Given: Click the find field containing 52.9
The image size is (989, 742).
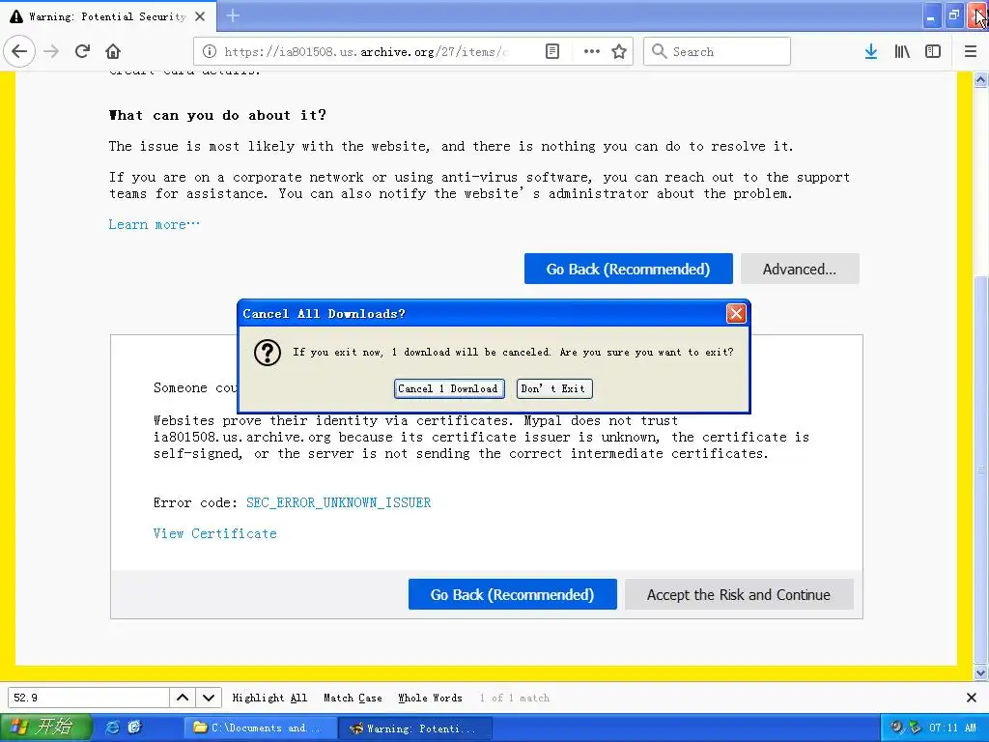Looking at the screenshot, I should coord(88,698).
